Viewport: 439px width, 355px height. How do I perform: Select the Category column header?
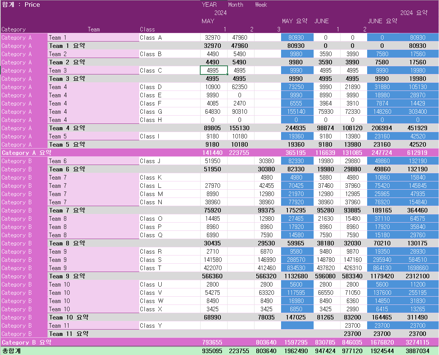13,30
